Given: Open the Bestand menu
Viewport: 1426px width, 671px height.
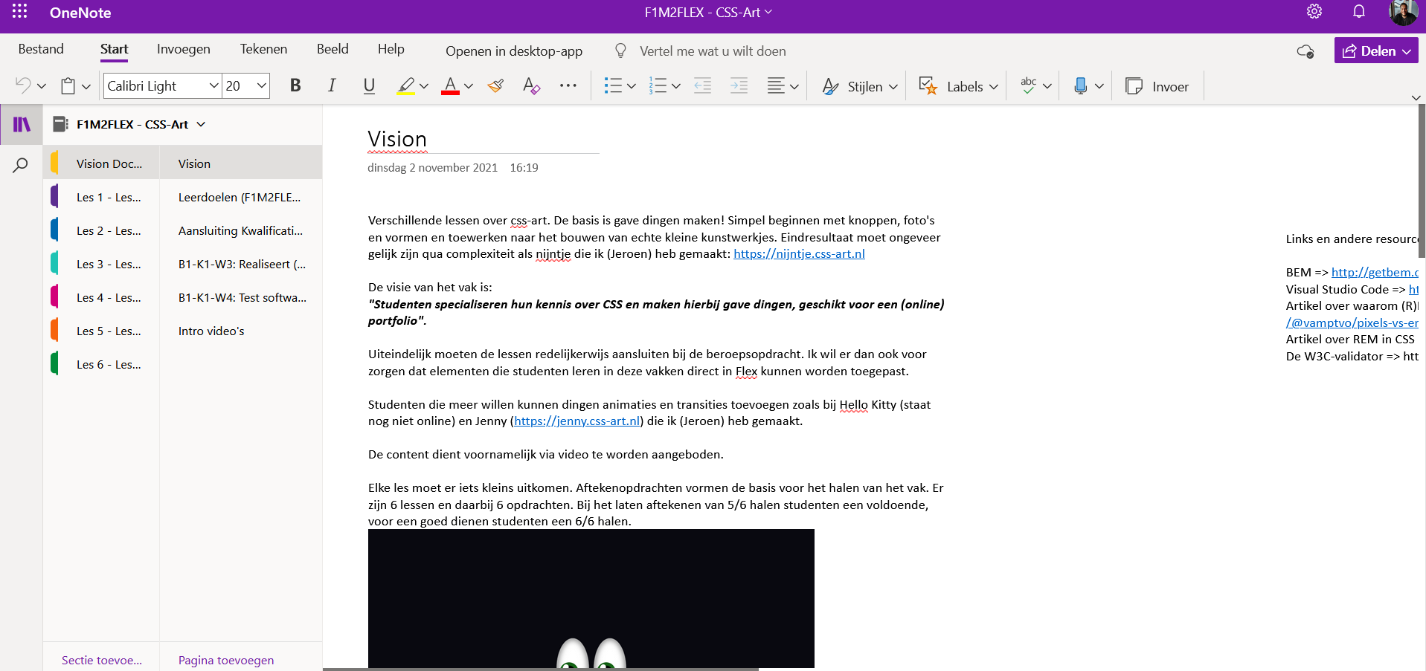Looking at the screenshot, I should 41,49.
